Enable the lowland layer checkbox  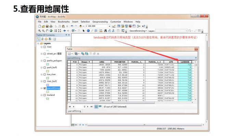[44, 95]
